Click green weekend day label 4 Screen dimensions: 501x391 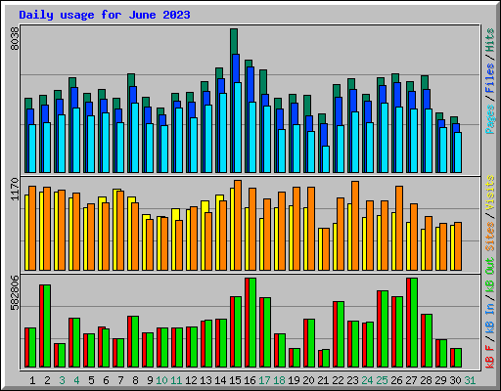(76, 380)
